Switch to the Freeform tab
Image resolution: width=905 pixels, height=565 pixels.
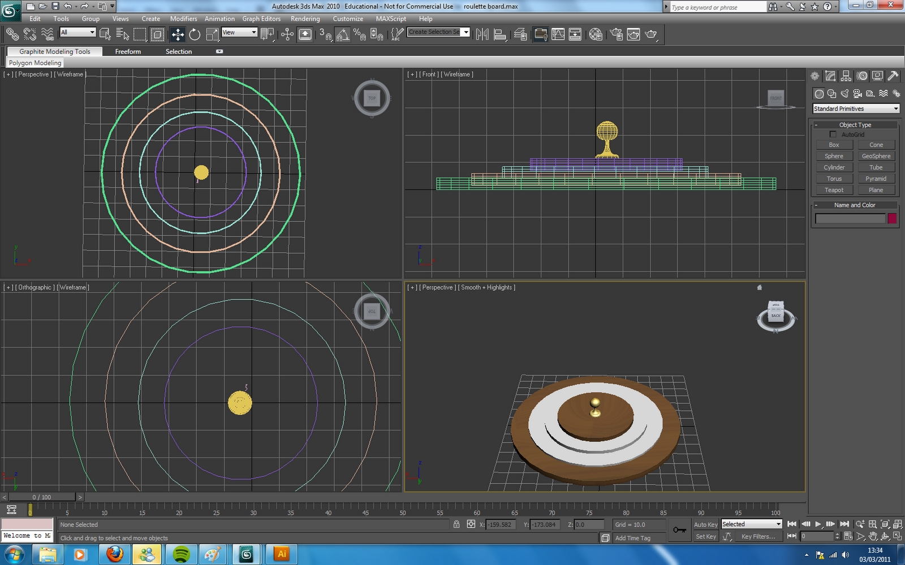pyautogui.click(x=128, y=51)
